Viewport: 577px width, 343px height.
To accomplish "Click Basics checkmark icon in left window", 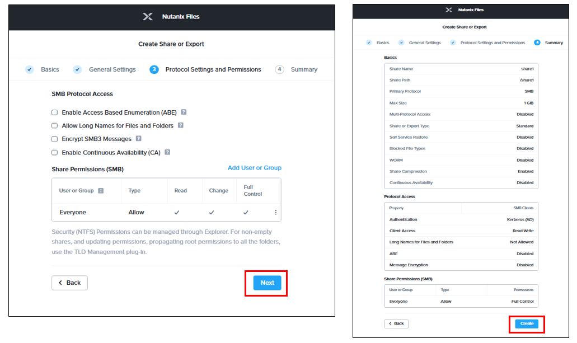I will click(x=30, y=69).
